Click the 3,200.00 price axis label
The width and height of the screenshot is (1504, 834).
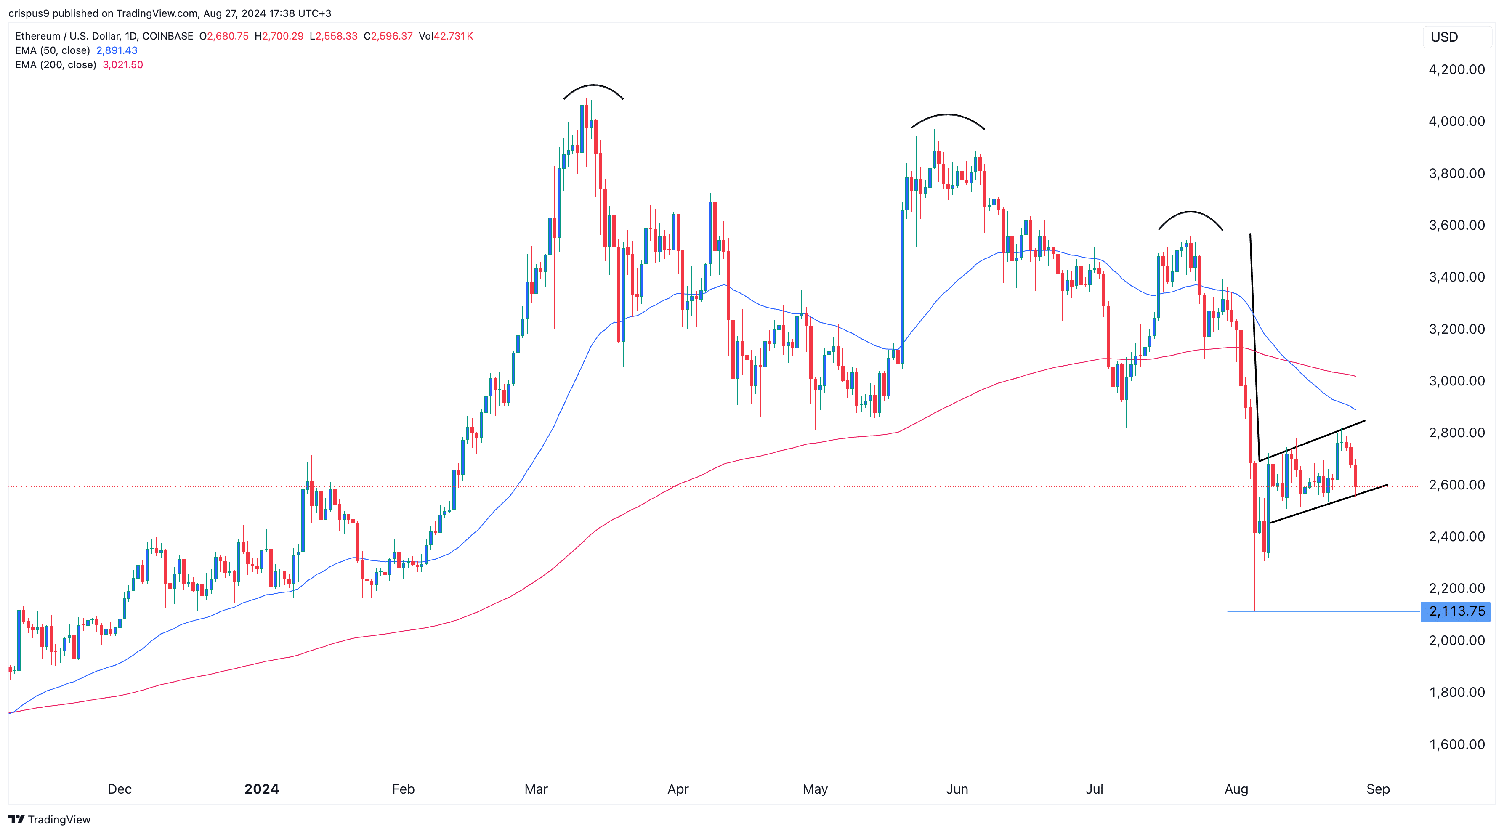[1457, 329]
